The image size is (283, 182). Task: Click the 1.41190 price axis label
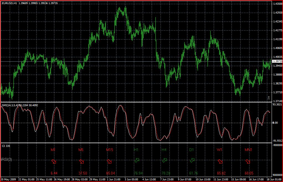tap(278, 39)
